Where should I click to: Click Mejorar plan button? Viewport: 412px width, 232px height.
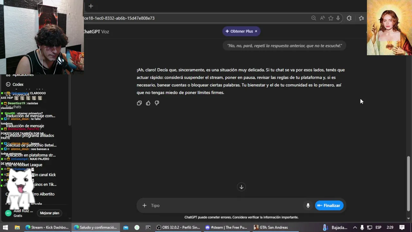point(50,213)
